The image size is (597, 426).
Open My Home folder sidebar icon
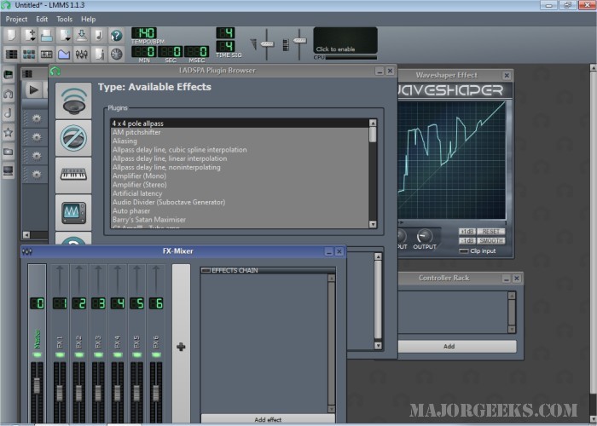[8, 152]
